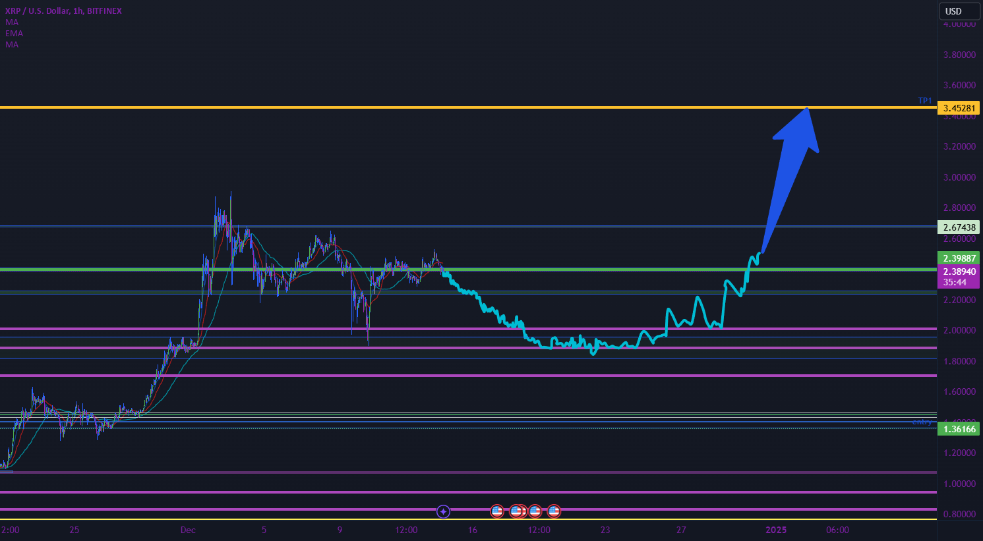The width and height of the screenshot is (983, 541).
Task: Open the leftmost US flag economic event
Action: (x=497, y=511)
